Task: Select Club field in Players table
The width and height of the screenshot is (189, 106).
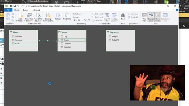Action: tap(24, 44)
